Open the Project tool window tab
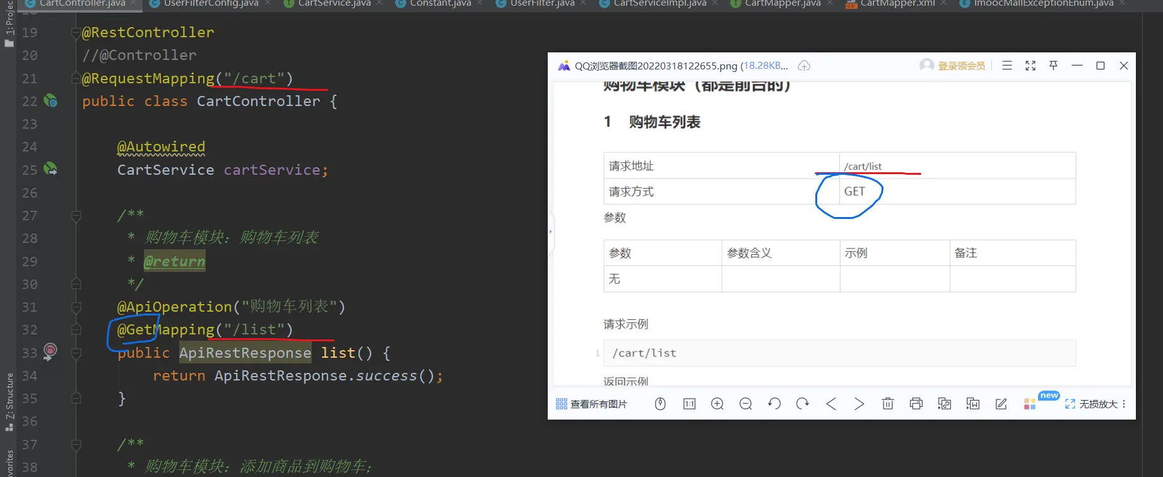 click(x=9, y=23)
